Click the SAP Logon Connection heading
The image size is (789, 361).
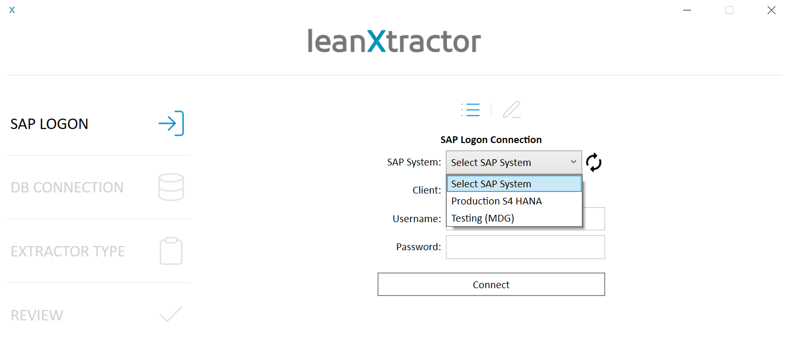pyautogui.click(x=491, y=139)
